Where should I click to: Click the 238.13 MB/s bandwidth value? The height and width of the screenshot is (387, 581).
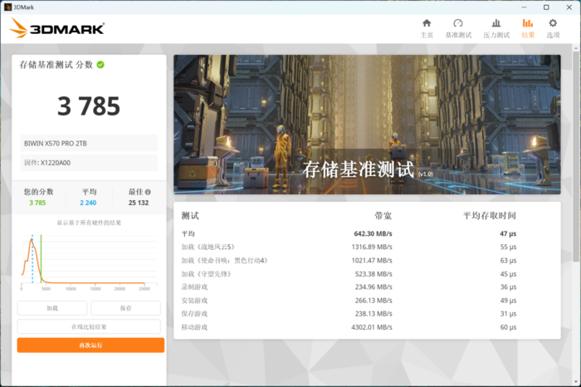coord(373,314)
